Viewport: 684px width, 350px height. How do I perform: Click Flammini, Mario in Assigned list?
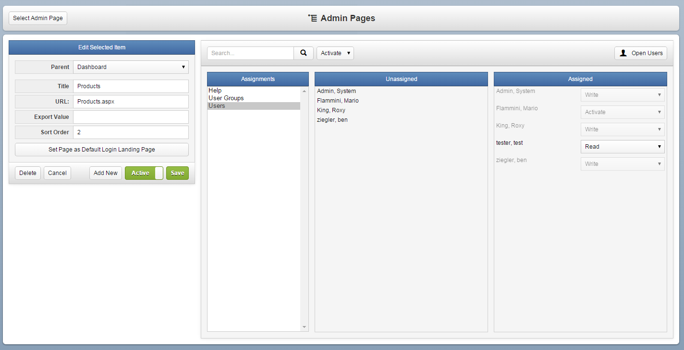tap(517, 108)
